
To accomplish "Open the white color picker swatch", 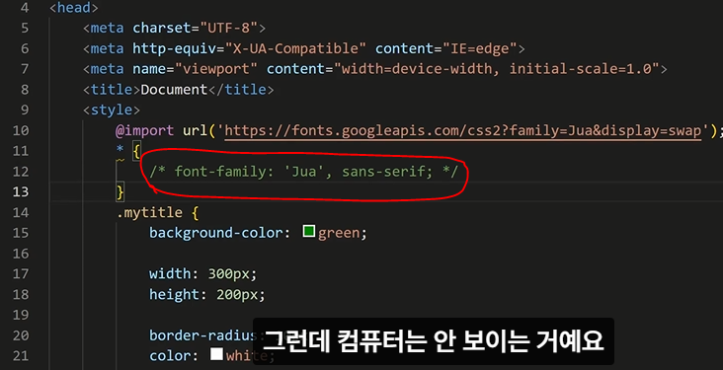I will point(216,354).
